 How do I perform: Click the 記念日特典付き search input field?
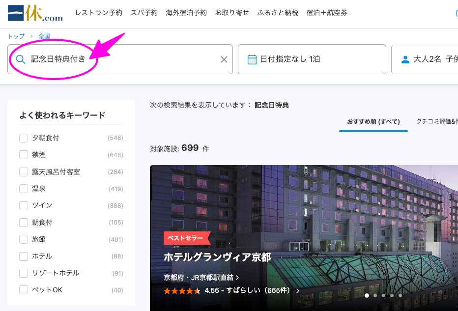pyautogui.click(x=123, y=59)
